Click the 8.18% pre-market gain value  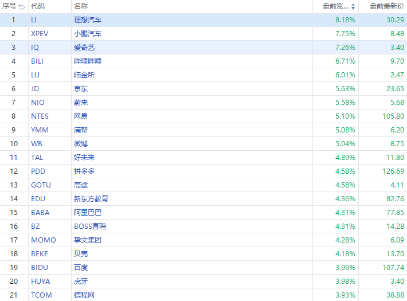(345, 20)
